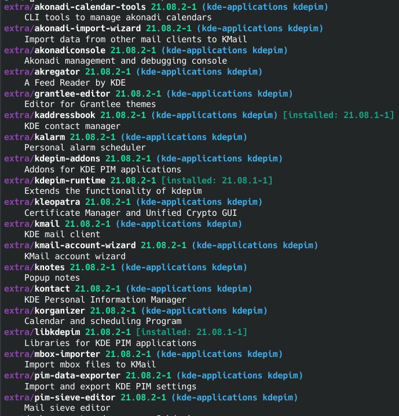Select the text 'CLI tools to manage akonadi calendars'
Viewport: 399px width, 416px height.
tap(118, 17)
